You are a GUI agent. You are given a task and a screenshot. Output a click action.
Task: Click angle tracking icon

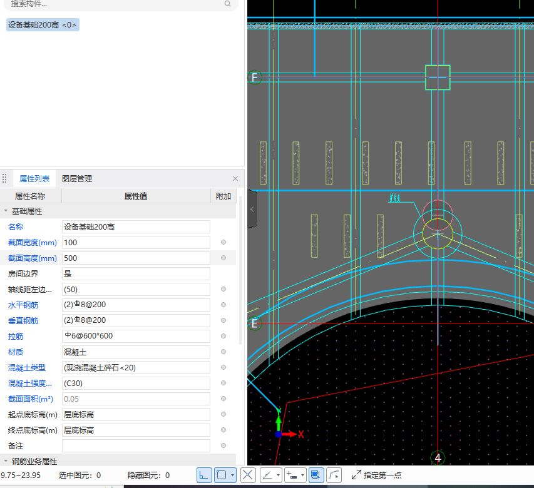click(268, 475)
